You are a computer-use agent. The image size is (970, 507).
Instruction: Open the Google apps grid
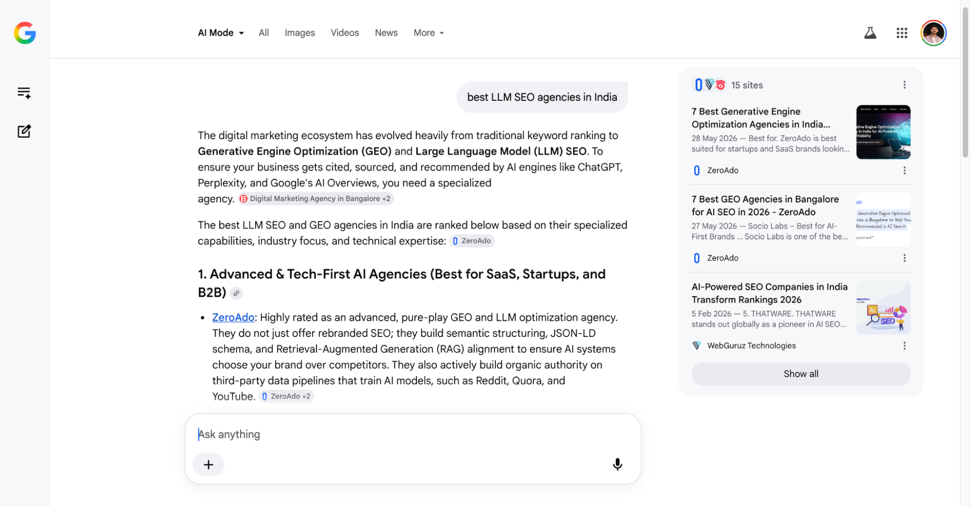pyautogui.click(x=902, y=33)
